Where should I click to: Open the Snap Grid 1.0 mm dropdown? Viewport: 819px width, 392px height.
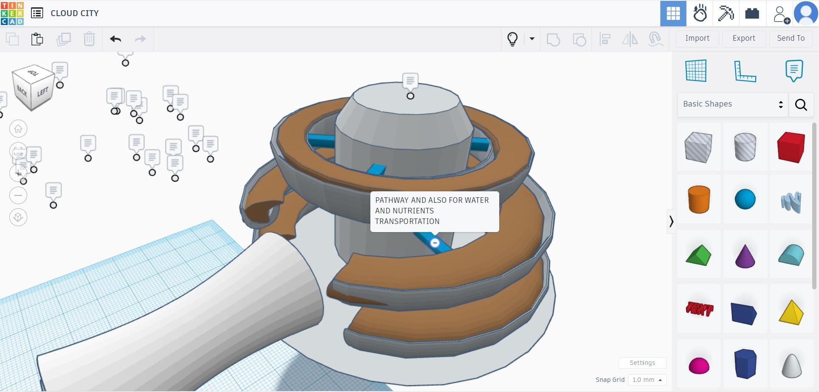tap(647, 380)
